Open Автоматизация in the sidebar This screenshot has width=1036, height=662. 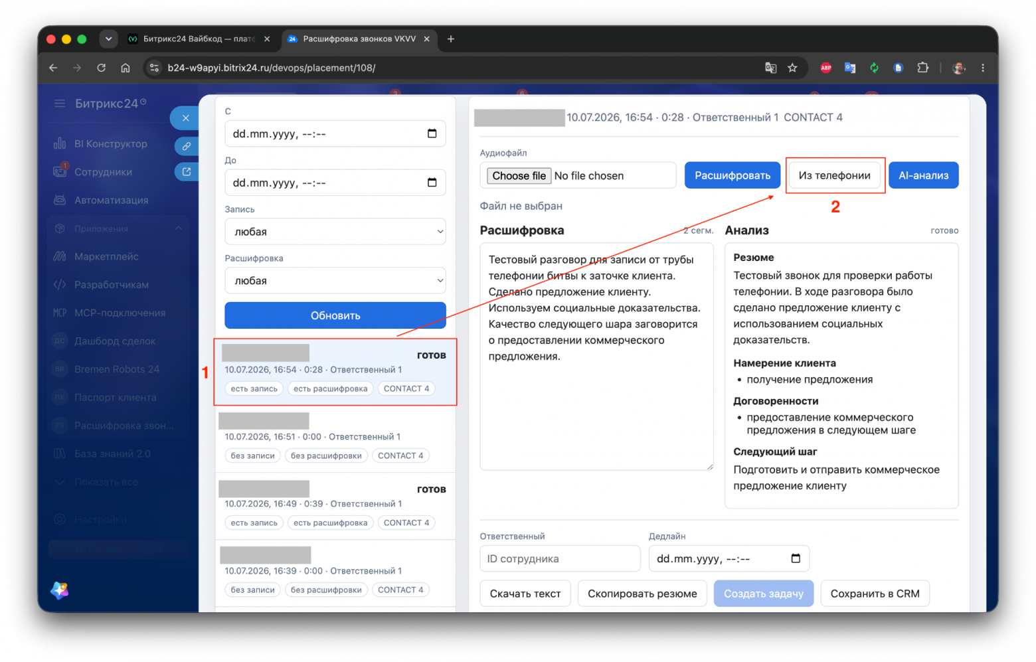click(x=111, y=200)
